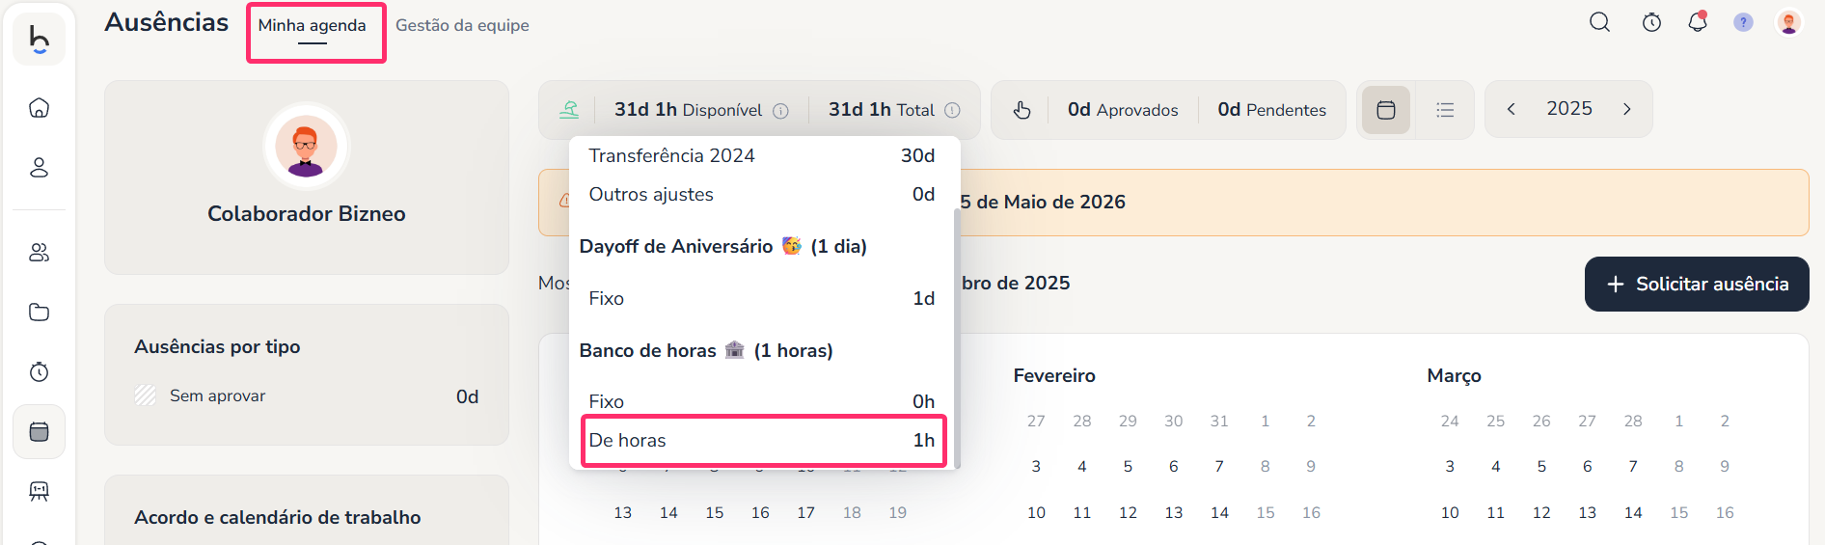
Task: Open the help question mark icon
Action: [x=1743, y=22]
